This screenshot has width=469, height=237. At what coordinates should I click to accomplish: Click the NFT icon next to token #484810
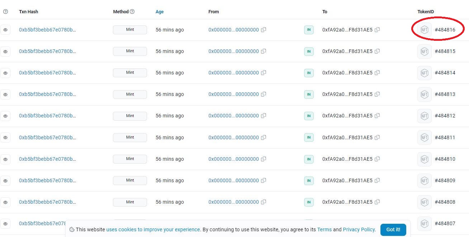[x=424, y=159]
